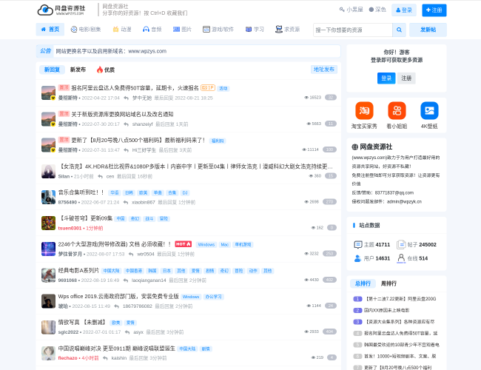Click the 中国香港 tag
This screenshot has width=481, height=370.
133,271
